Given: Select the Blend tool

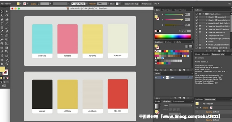Looking at the screenshot, I should click(x=7, y=52).
